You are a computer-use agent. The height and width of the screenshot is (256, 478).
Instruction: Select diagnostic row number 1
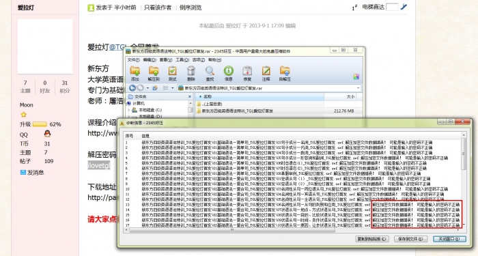293,142
